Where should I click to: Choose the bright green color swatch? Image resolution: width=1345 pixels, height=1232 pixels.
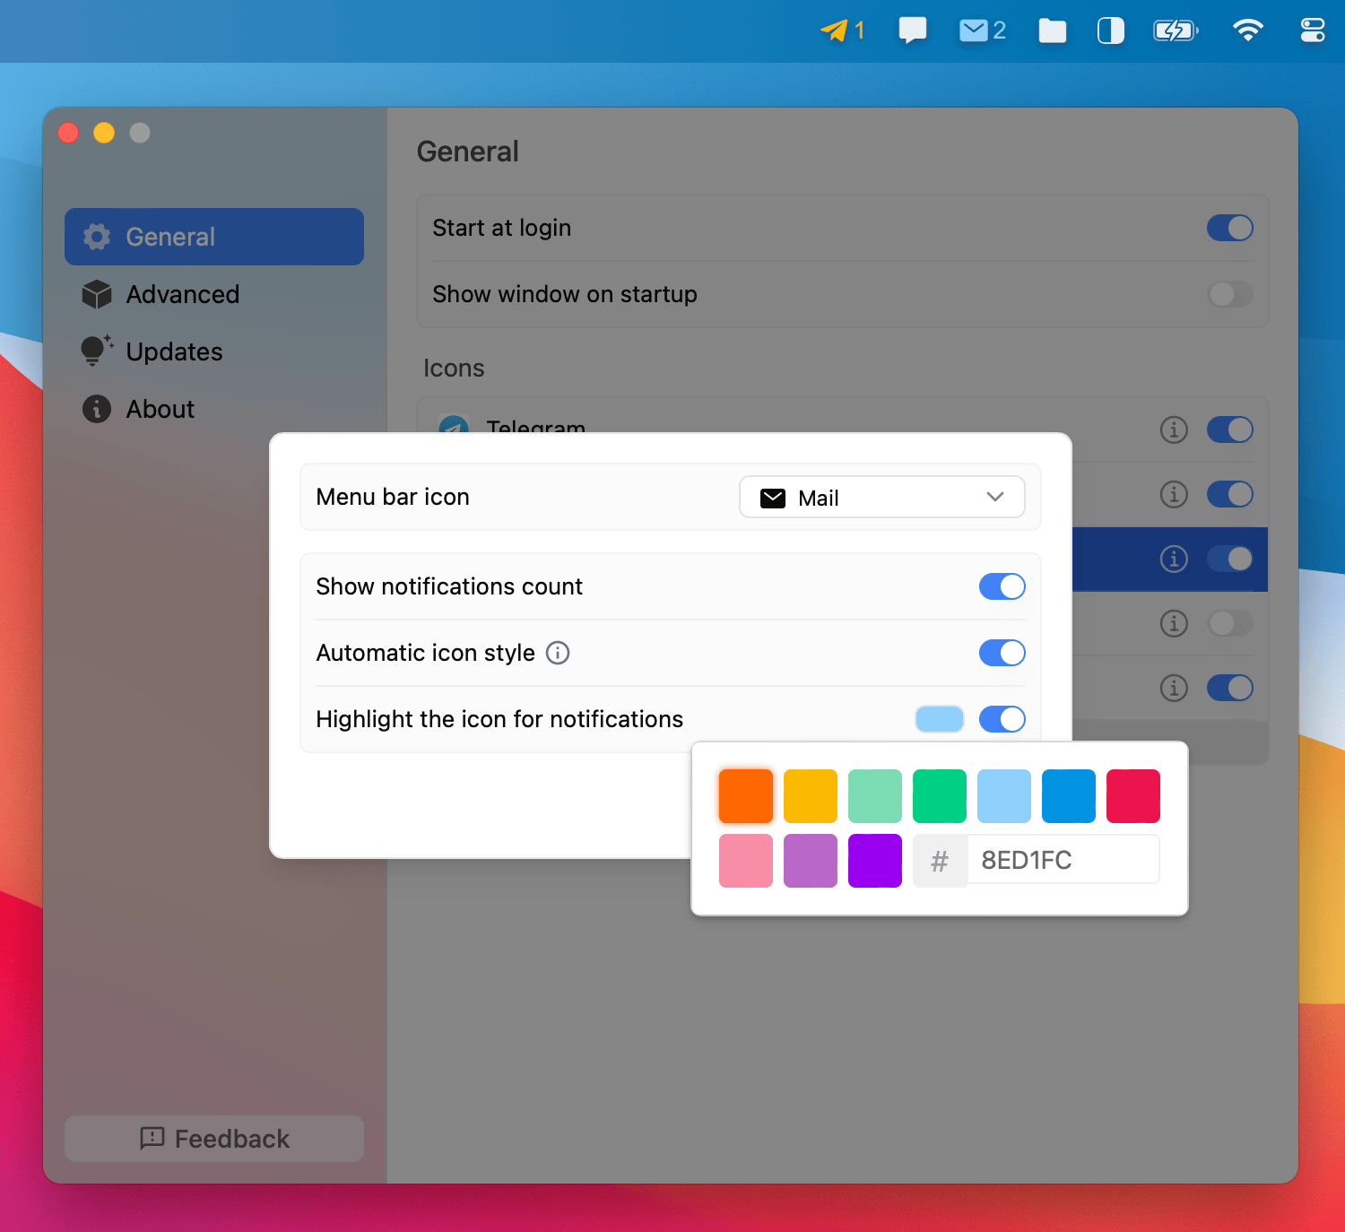[940, 796]
